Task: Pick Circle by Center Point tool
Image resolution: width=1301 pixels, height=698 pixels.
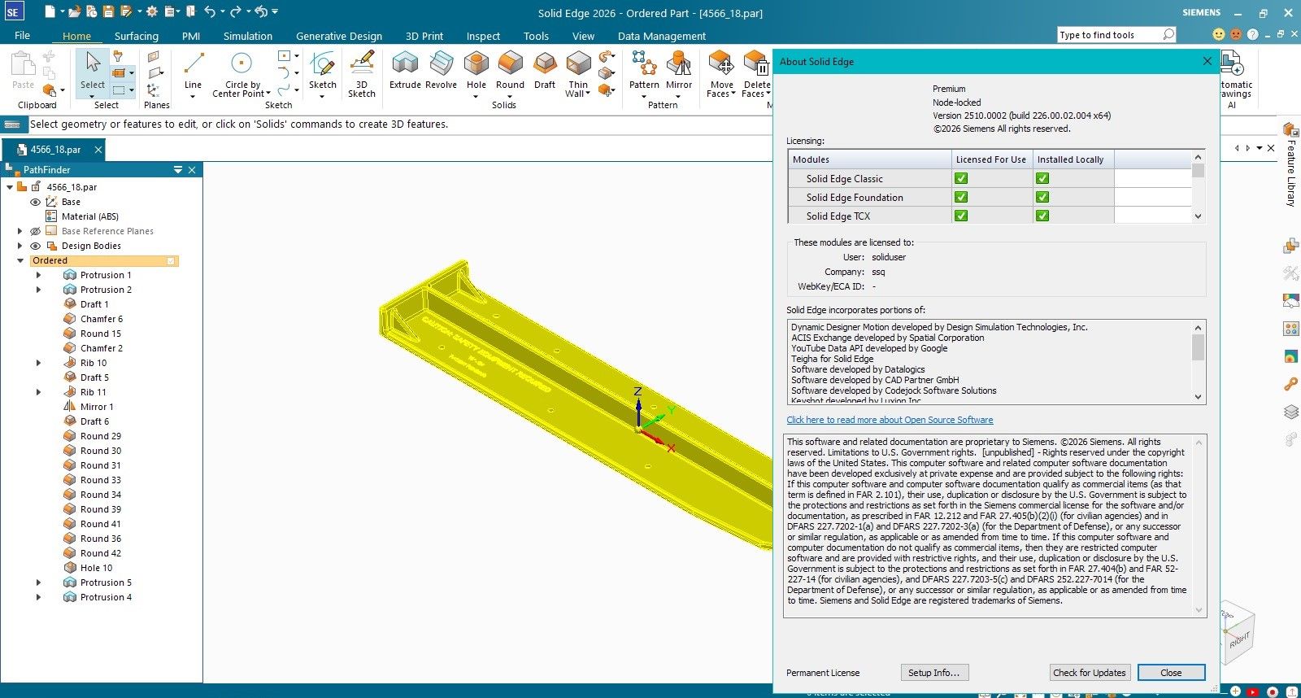Action: (x=241, y=73)
